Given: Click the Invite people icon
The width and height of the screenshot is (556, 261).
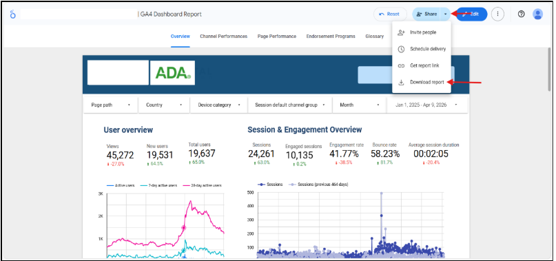Looking at the screenshot, I should click(401, 32).
